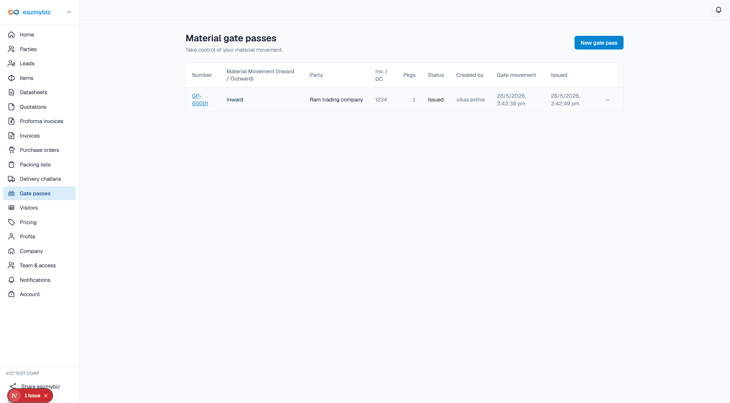
Task: Click the Issued column header
Action: pyautogui.click(x=559, y=75)
